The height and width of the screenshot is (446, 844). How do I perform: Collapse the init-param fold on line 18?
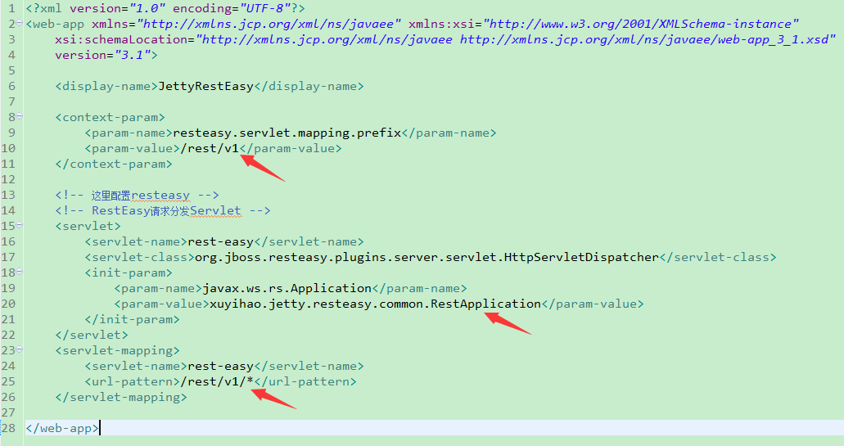coord(20,271)
